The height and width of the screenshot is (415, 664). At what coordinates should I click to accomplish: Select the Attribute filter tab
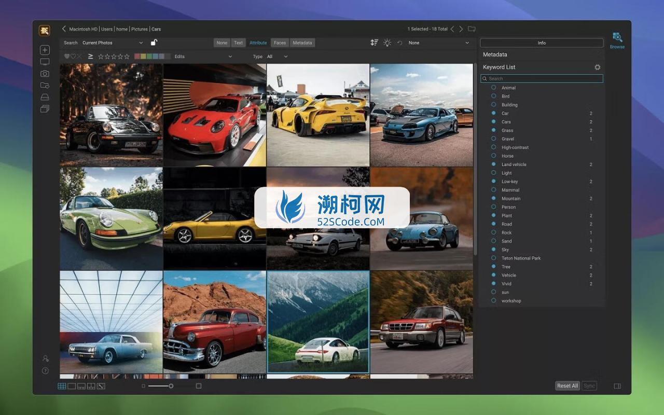click(258, 43)
